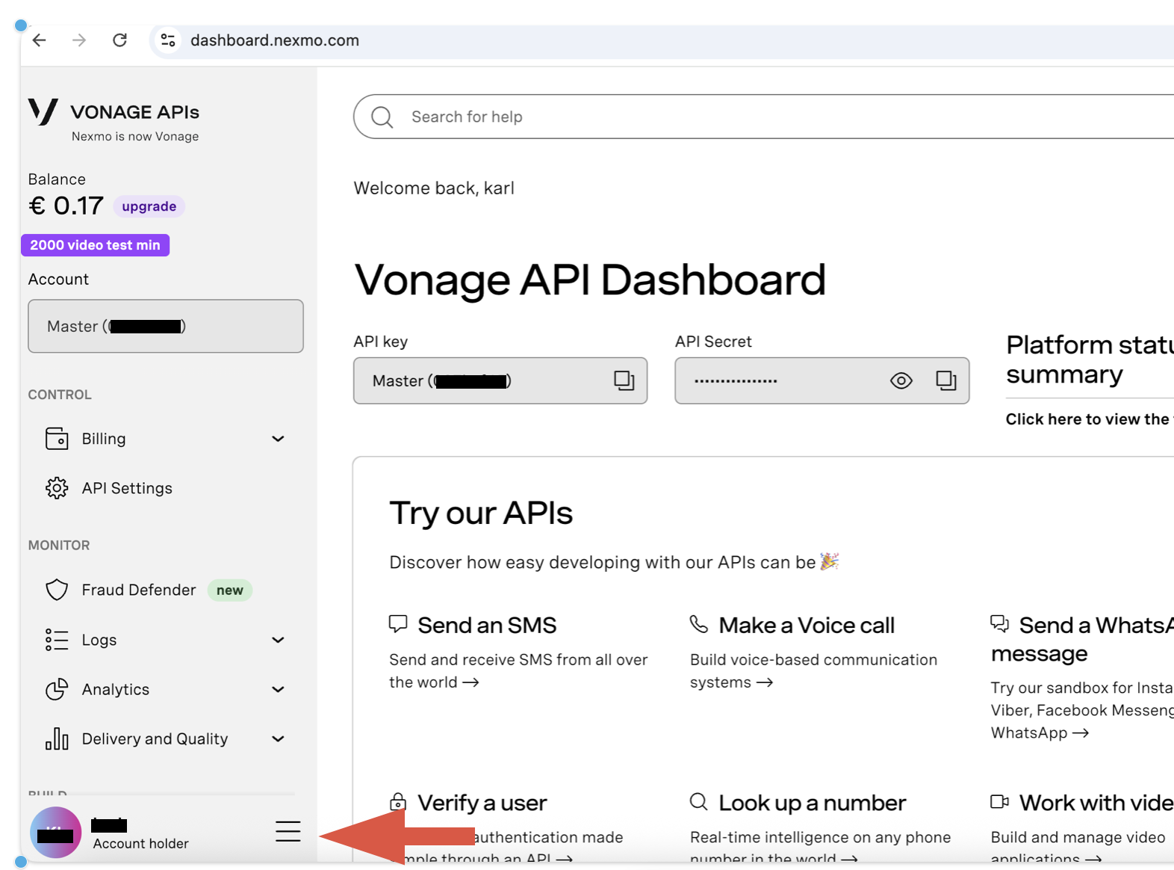Click the upgrade balance button
Screen dimensions: 1174x870
pyautogui.click(x=149, y=206)
